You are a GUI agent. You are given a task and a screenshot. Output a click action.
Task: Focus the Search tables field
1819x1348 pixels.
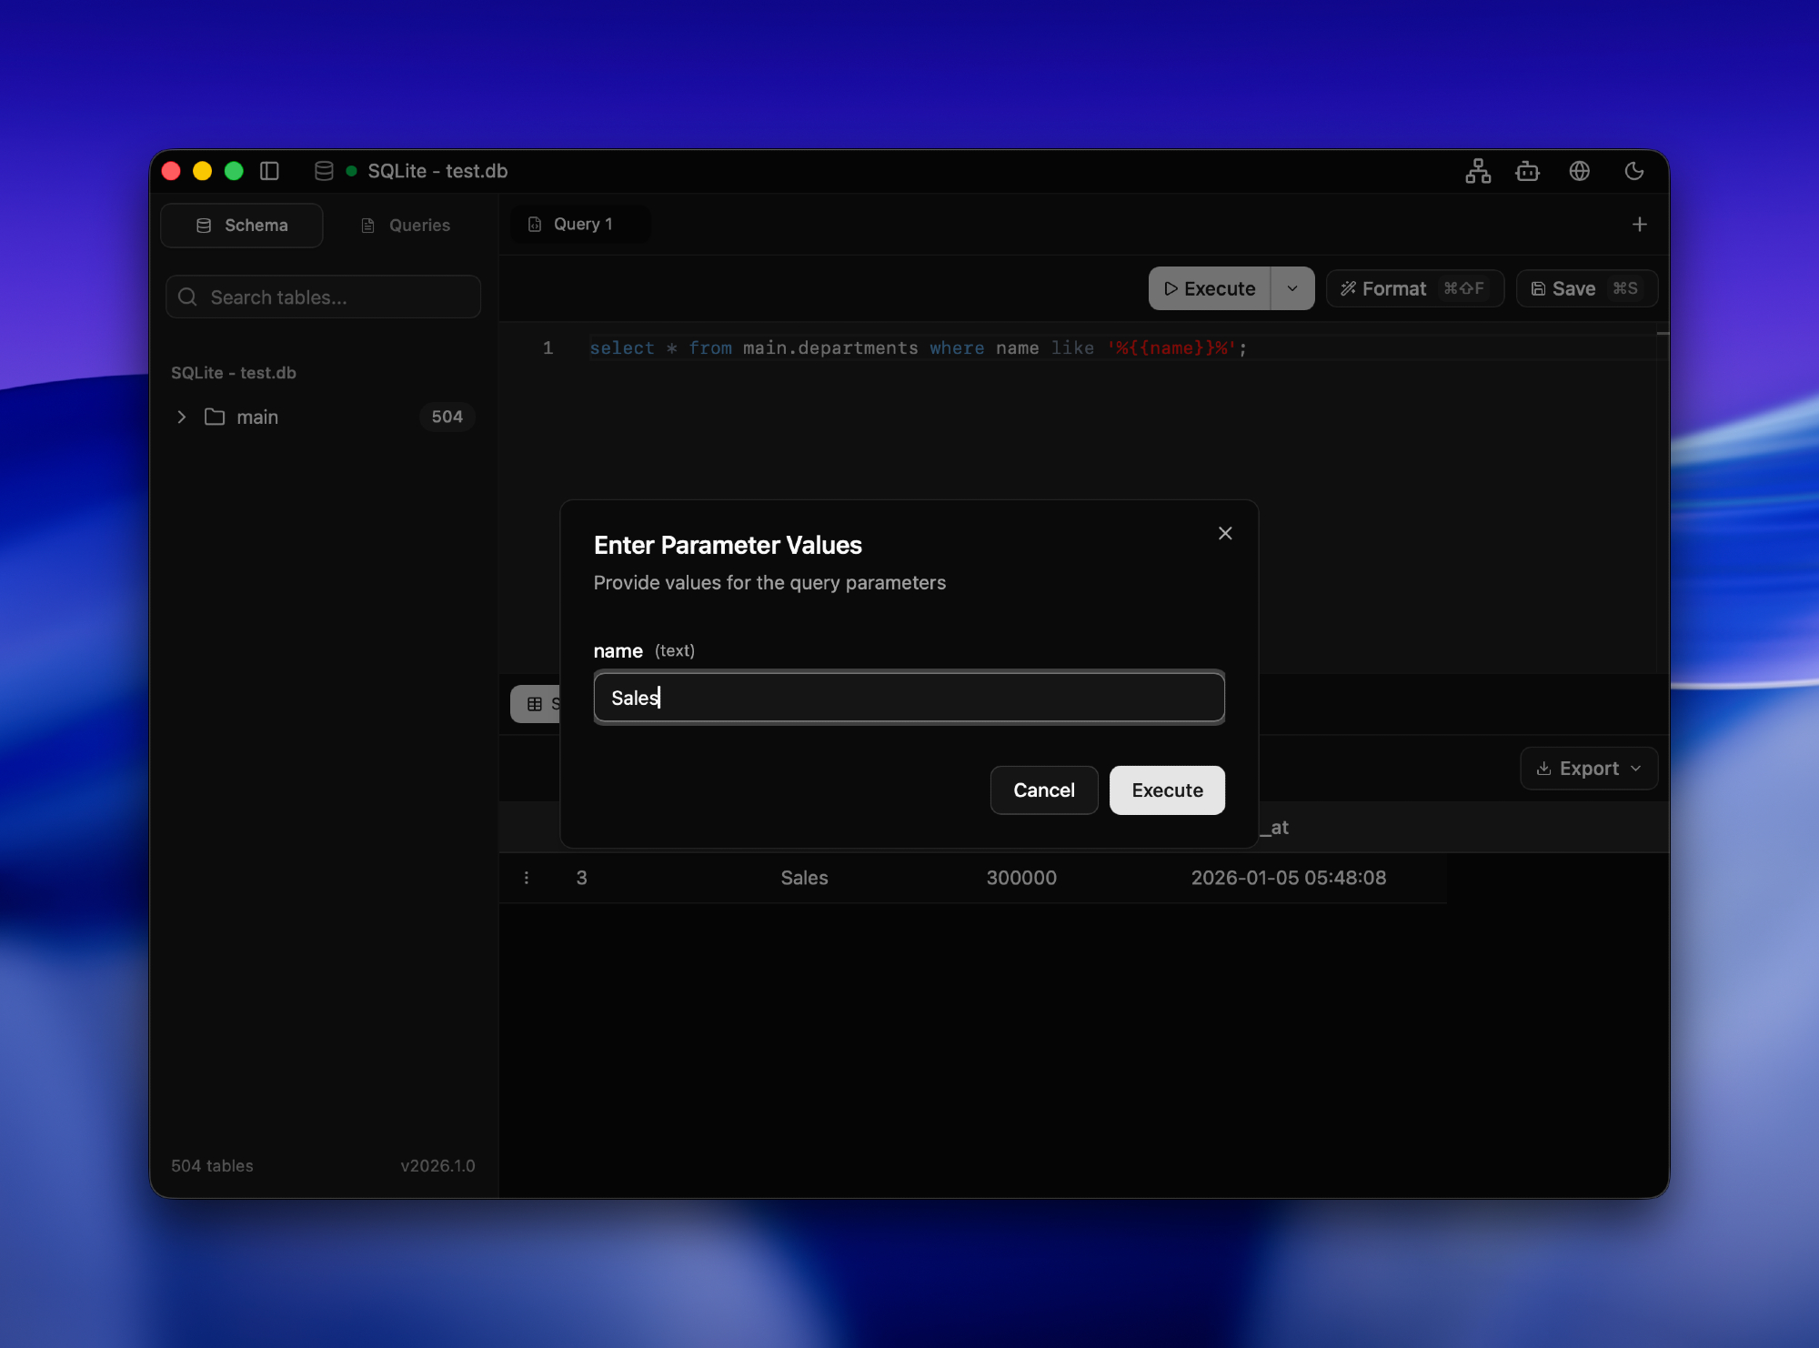[324, 297]
